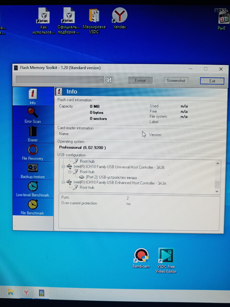Click the Format button

coord(140,80)
